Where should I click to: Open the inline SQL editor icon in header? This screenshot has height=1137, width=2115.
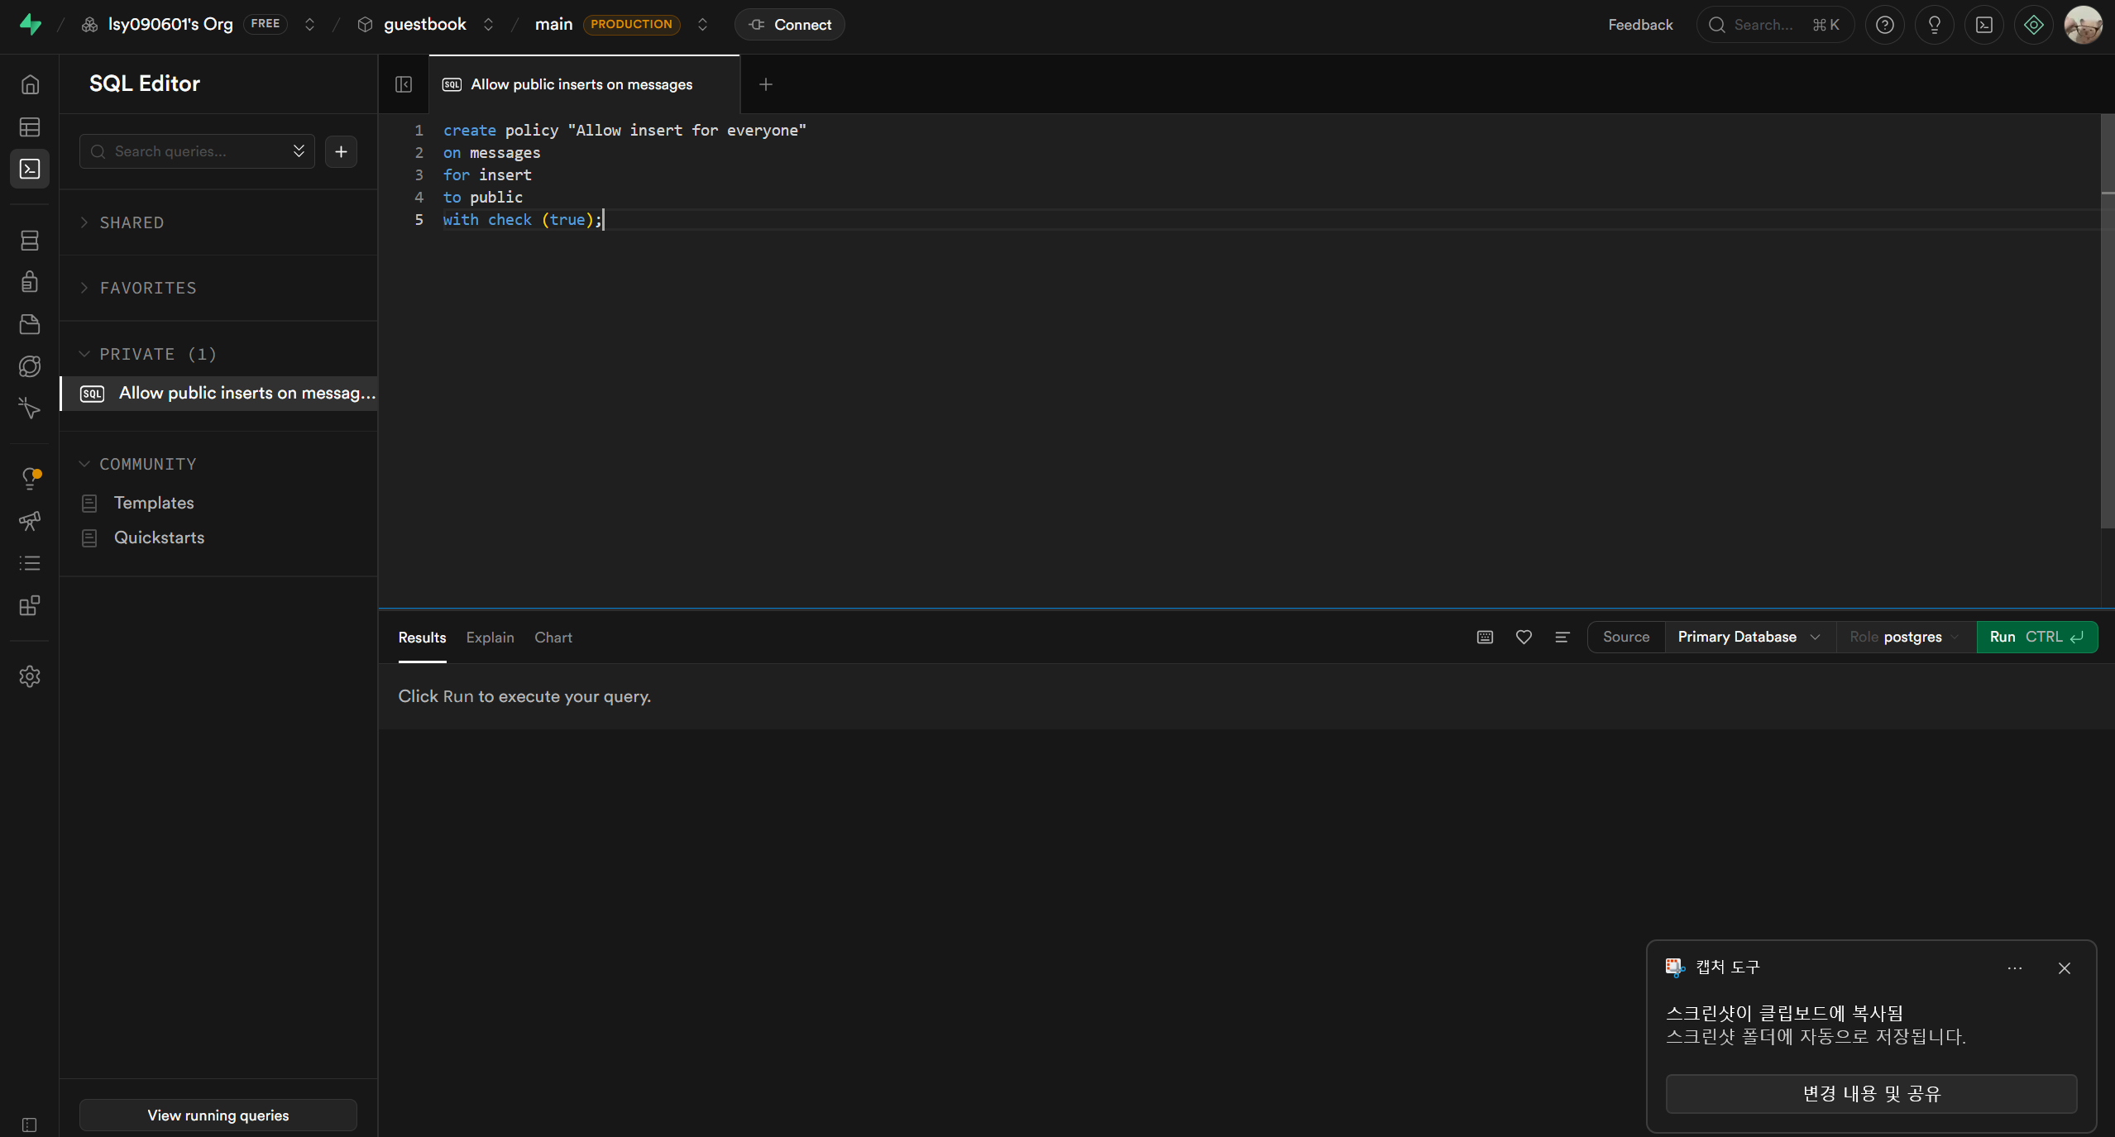click(1983, 25)
